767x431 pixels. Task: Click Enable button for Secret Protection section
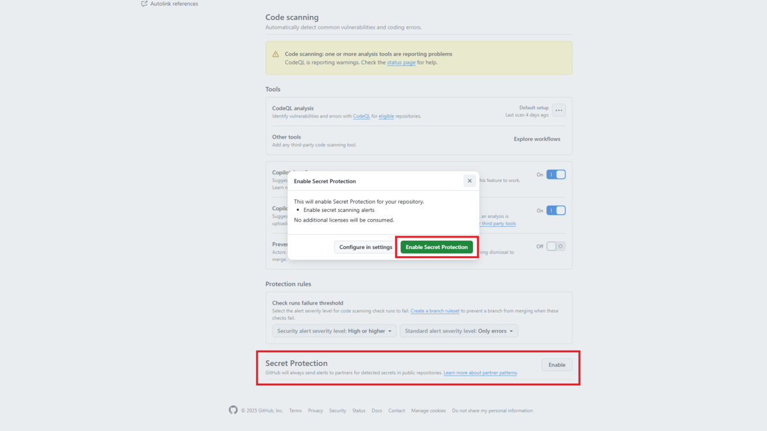[557, 365]
